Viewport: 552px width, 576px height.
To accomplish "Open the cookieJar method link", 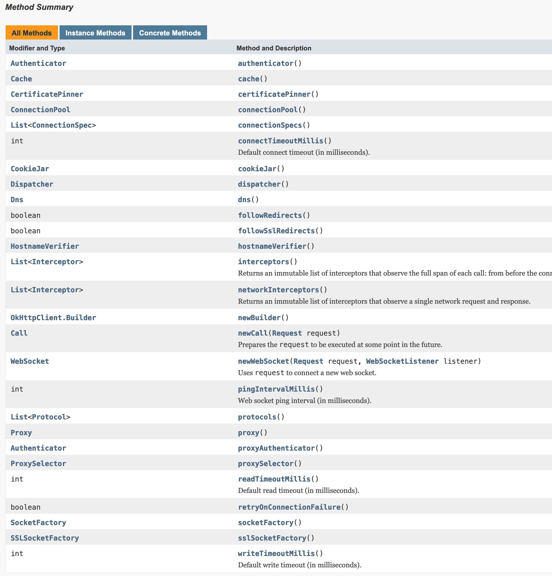I will pyautogui.click(x=257, y=169).
